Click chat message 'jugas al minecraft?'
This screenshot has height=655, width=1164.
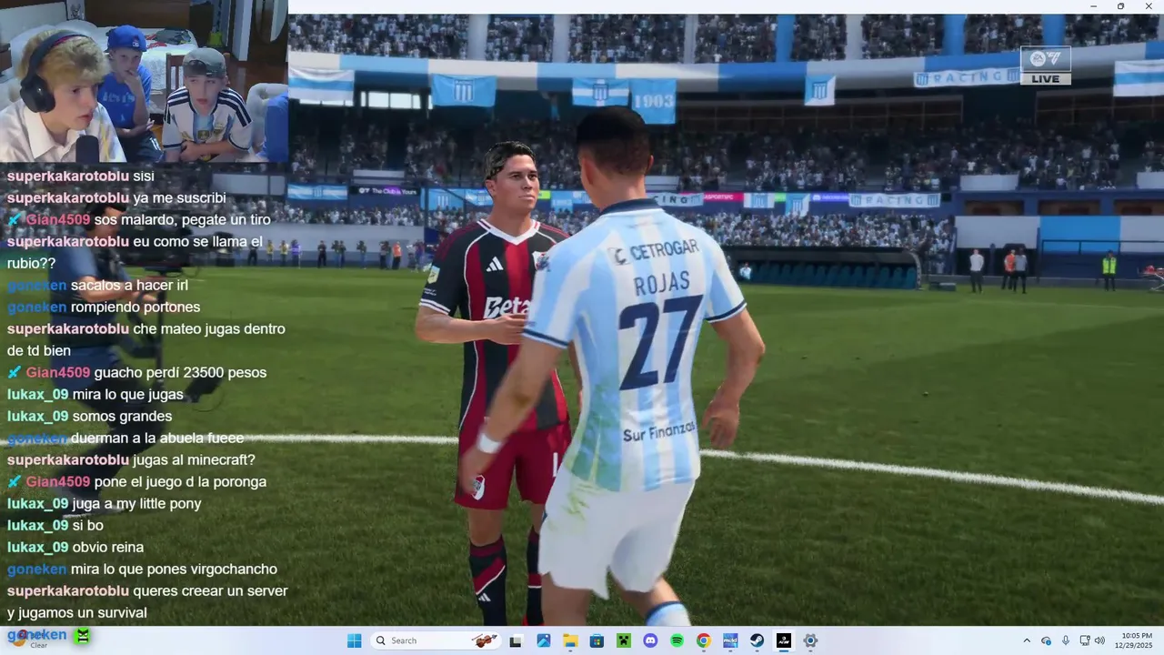tap(194, 459)
